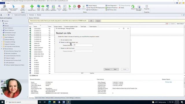This screenshot has height=104, width=185.
Task: Open Add Criteria dropdown
Action: tap(180, 24)
